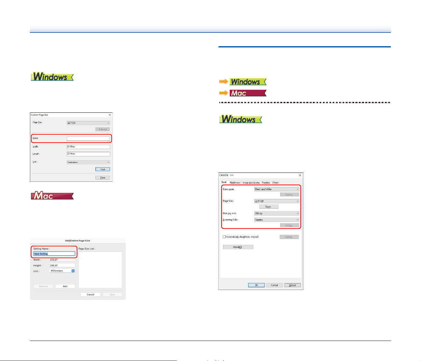Open the Page Size dropdown in CANON dialog

click(277, 201)
